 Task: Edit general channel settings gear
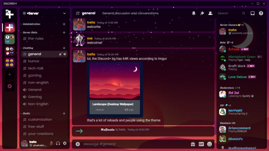click(x=65, y=54)
